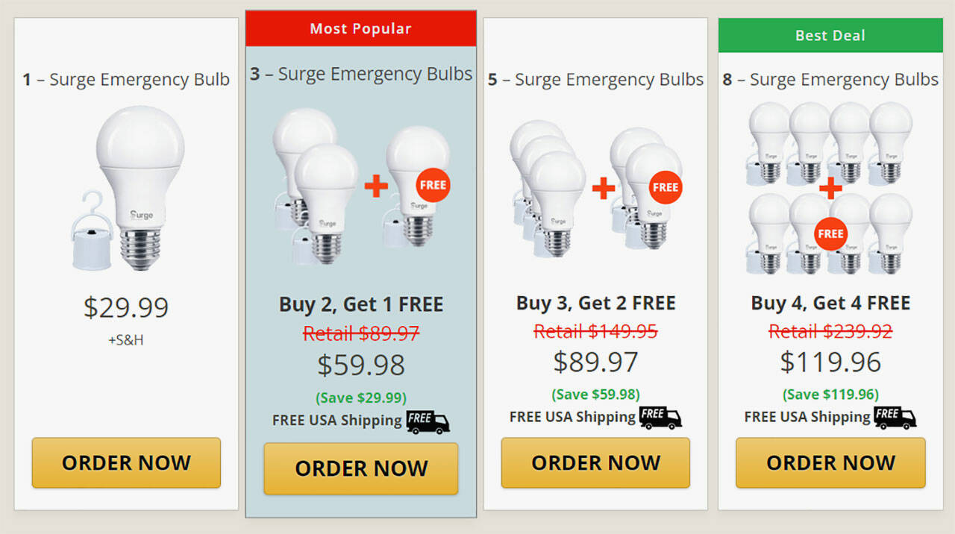Click ORDER NOW for the 1-bulb offer
The width and height of the screenshot is (955, 534).
(126, 462)
